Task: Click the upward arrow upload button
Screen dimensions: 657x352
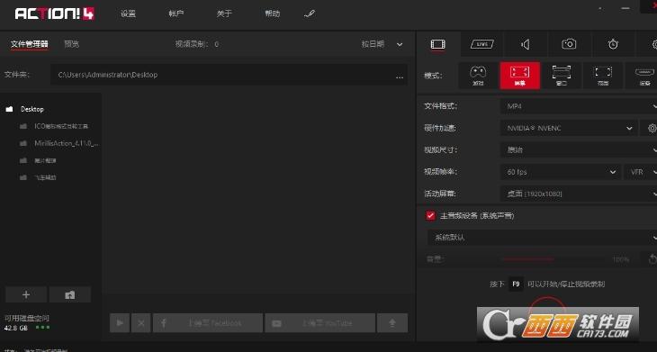Action: (392, 323)
